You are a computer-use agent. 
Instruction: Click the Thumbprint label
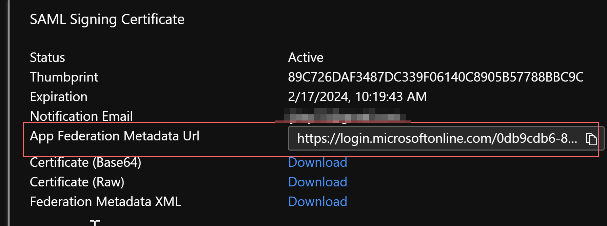point(64,77)
